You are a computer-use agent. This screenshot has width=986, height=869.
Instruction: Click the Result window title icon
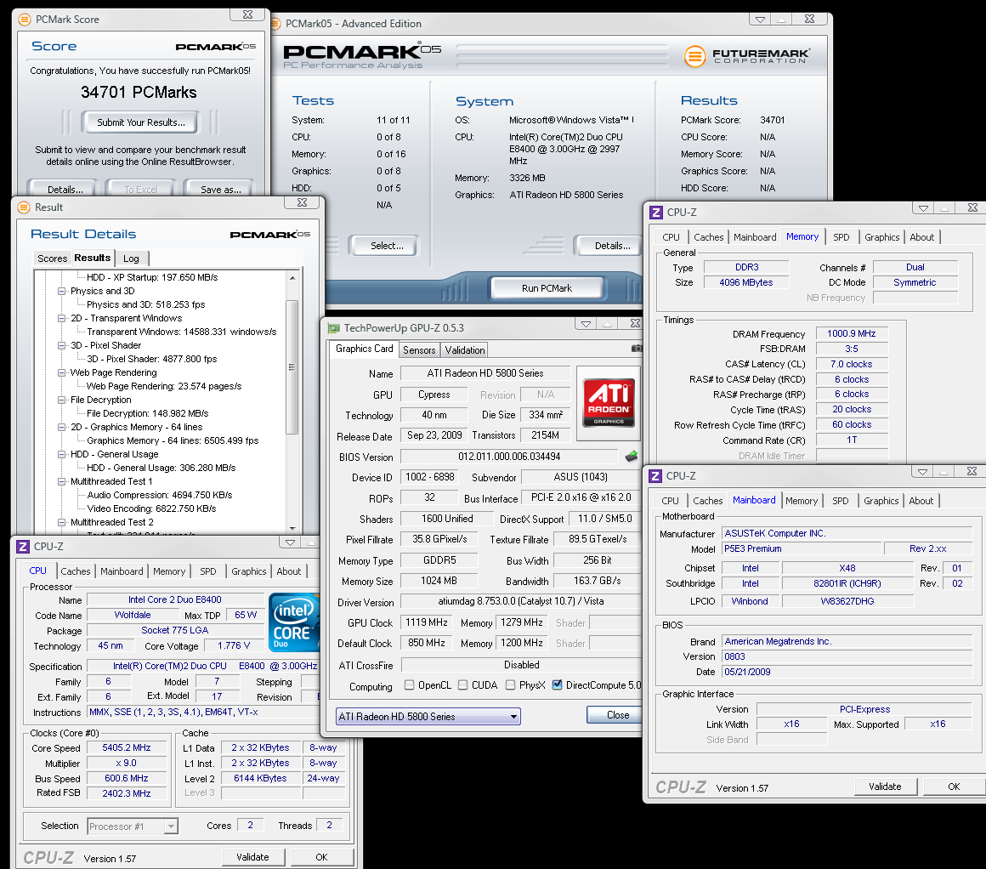[x=24, y=207]
